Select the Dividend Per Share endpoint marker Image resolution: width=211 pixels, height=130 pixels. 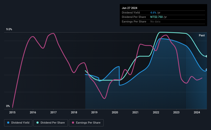pos(207,56)
